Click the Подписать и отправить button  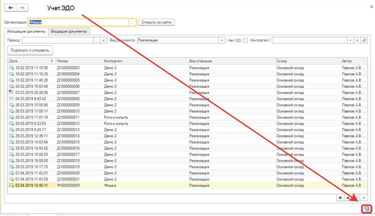pyautogui.click(x=30, y=50)
